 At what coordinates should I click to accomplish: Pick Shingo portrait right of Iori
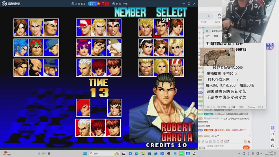click(114, 108)
